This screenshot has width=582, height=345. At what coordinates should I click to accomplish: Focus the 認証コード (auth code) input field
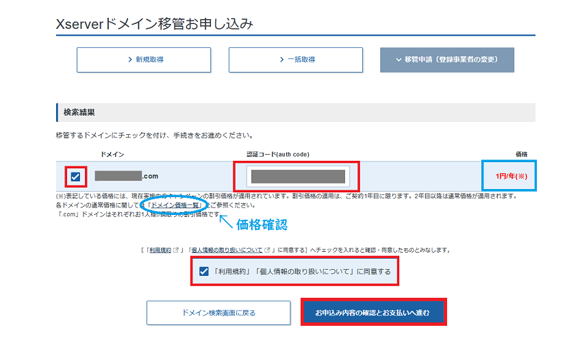pyautogui.click(x=298, y=177)
